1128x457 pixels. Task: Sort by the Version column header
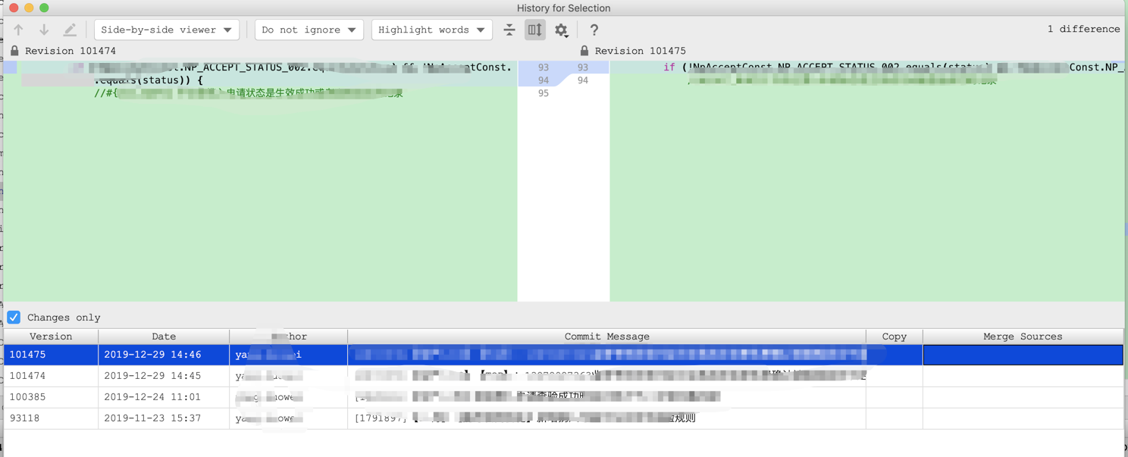click(x=51, y=336)
